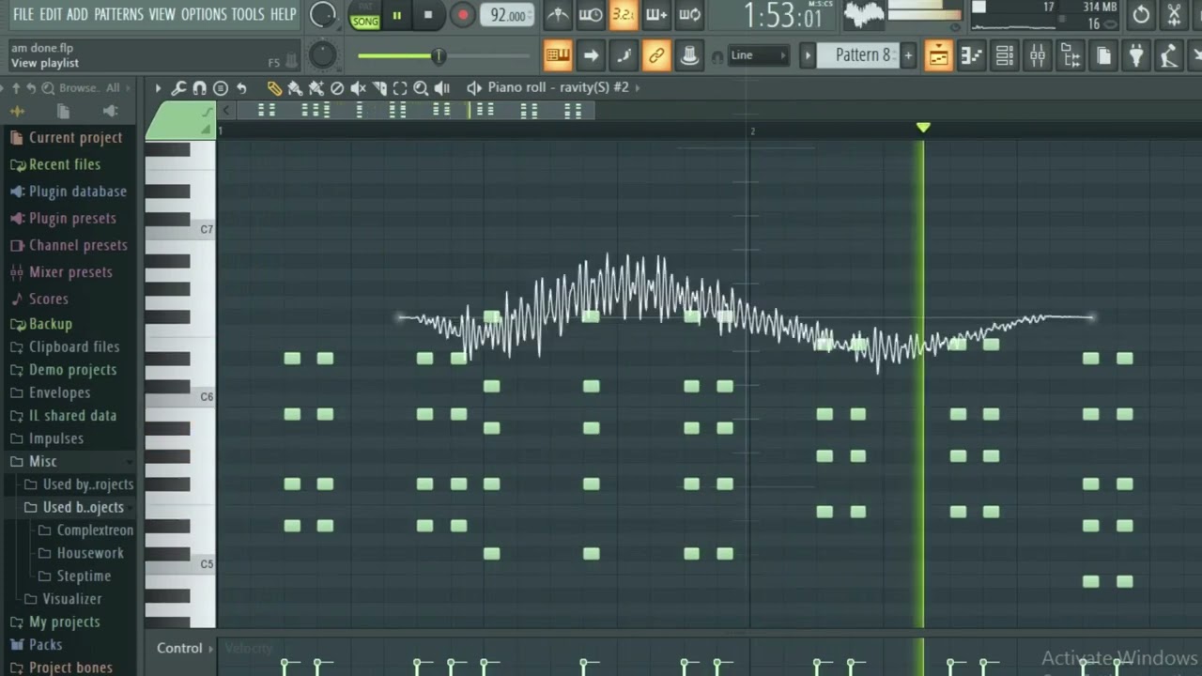Click the time display showing 1:53:01

coord(782,16)
